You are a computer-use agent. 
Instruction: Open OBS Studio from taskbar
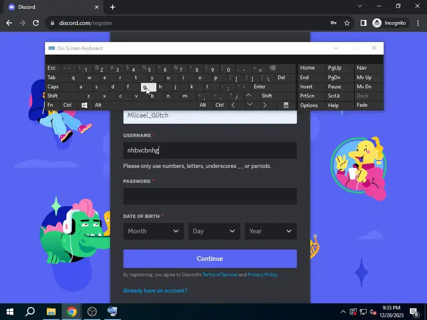pyautogui.click(x=92, y=312)
